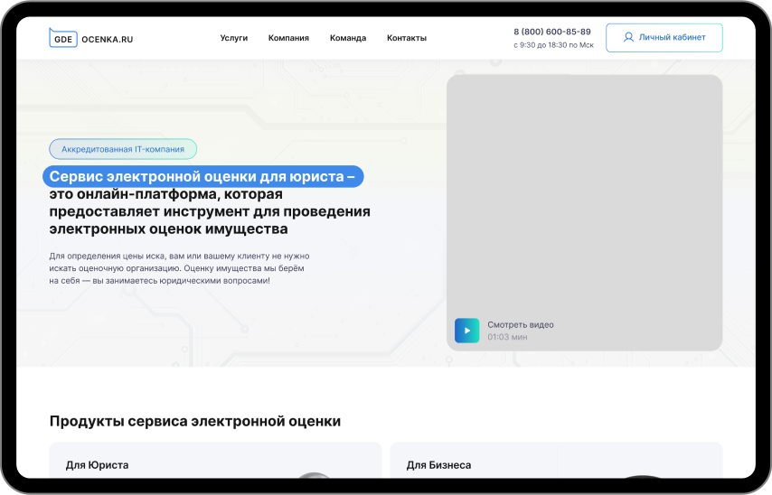Click the OCENKA.RU site name
The image size is (772, 495).
pyautogui.click(x=107, y=39)
